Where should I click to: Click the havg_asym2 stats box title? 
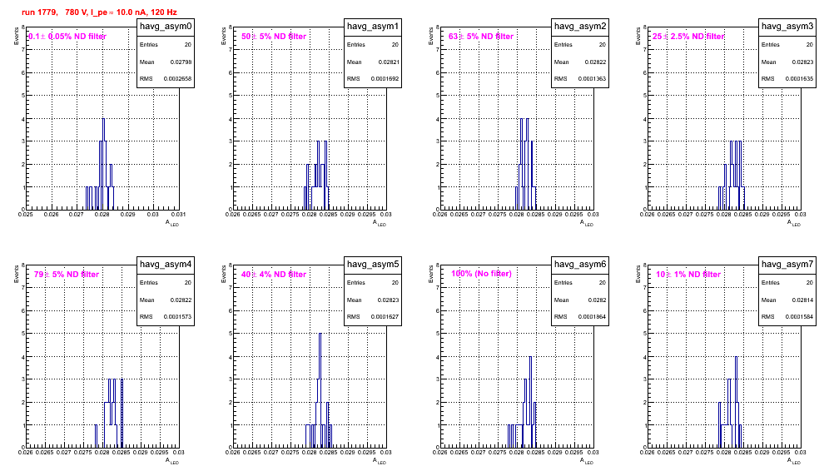pos(580,26)
